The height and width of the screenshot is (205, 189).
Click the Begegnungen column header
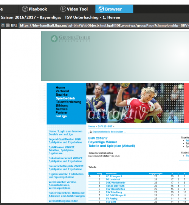coord(156,173)
